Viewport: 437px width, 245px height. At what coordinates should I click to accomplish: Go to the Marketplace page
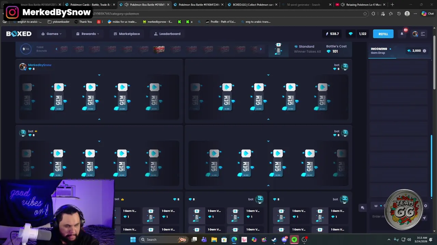127,34
